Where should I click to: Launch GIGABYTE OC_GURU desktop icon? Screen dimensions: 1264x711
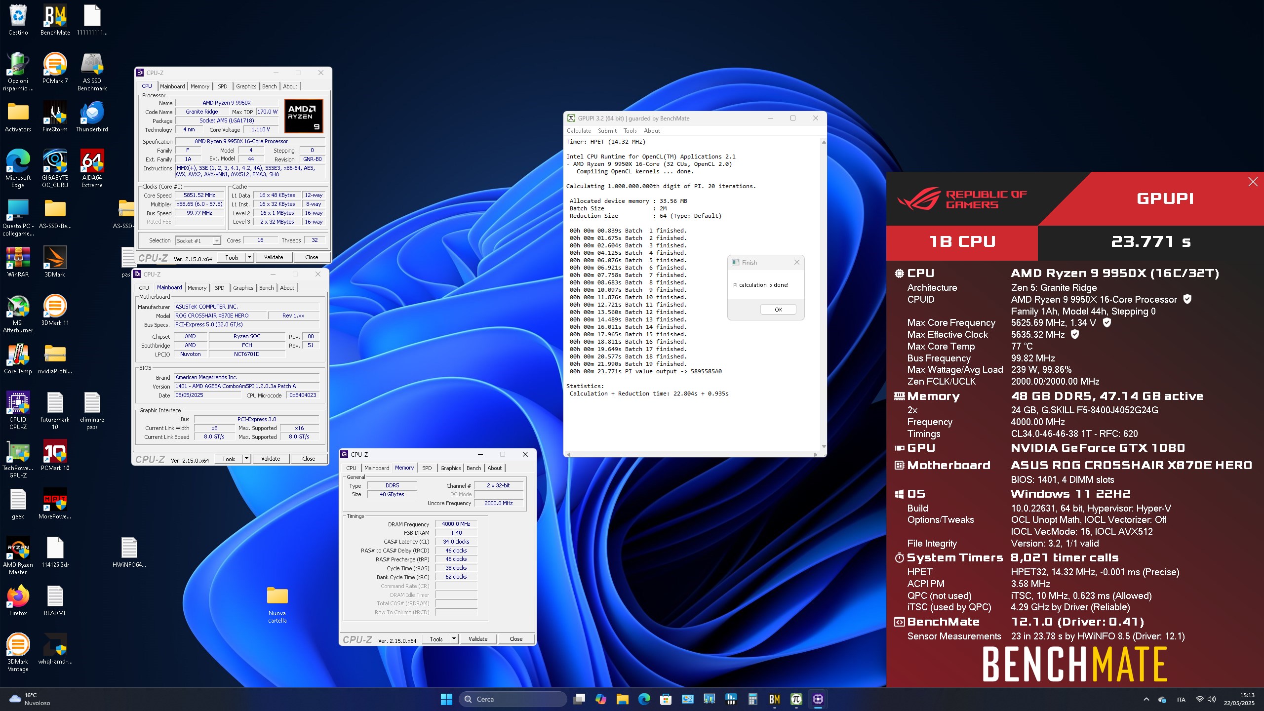(55, 169)
